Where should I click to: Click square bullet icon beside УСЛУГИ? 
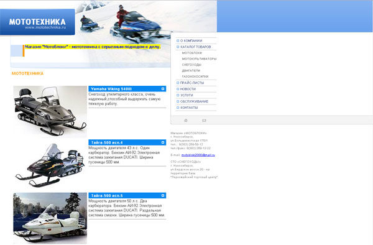tap(178, 95)
